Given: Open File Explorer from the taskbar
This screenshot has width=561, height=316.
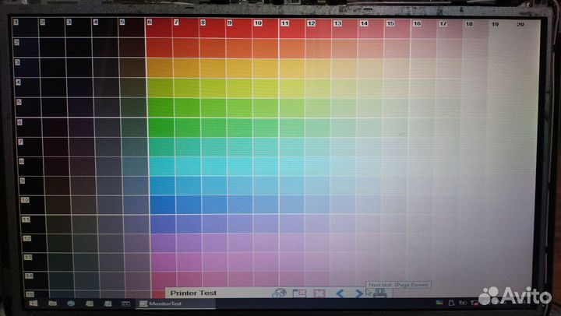Looking at the screenshot, I should pos(52,302).
